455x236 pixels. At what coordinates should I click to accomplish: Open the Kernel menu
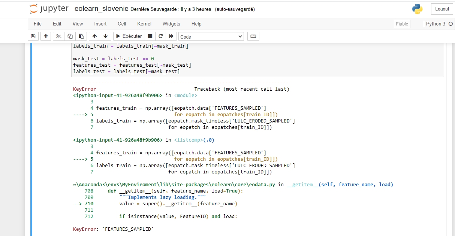(144, 24)
